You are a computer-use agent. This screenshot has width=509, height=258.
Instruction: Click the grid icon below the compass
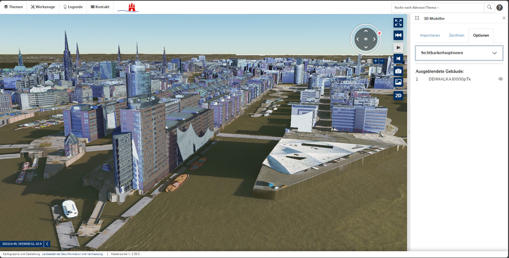tap(369, 61)
